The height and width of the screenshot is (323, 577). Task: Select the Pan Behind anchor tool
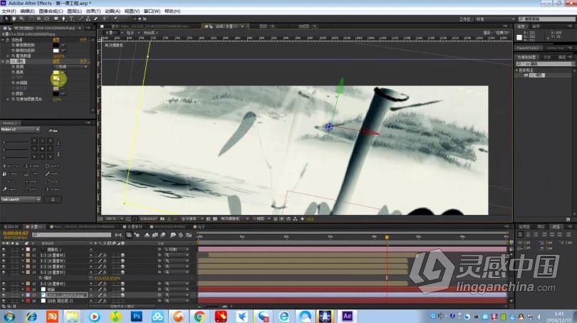click(46, 18)
